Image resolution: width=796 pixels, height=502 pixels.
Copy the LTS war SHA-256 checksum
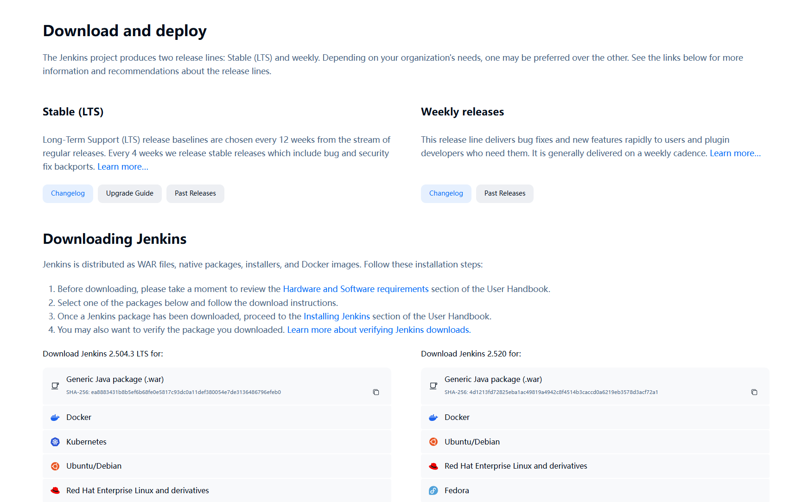click(x=376, y=392)
